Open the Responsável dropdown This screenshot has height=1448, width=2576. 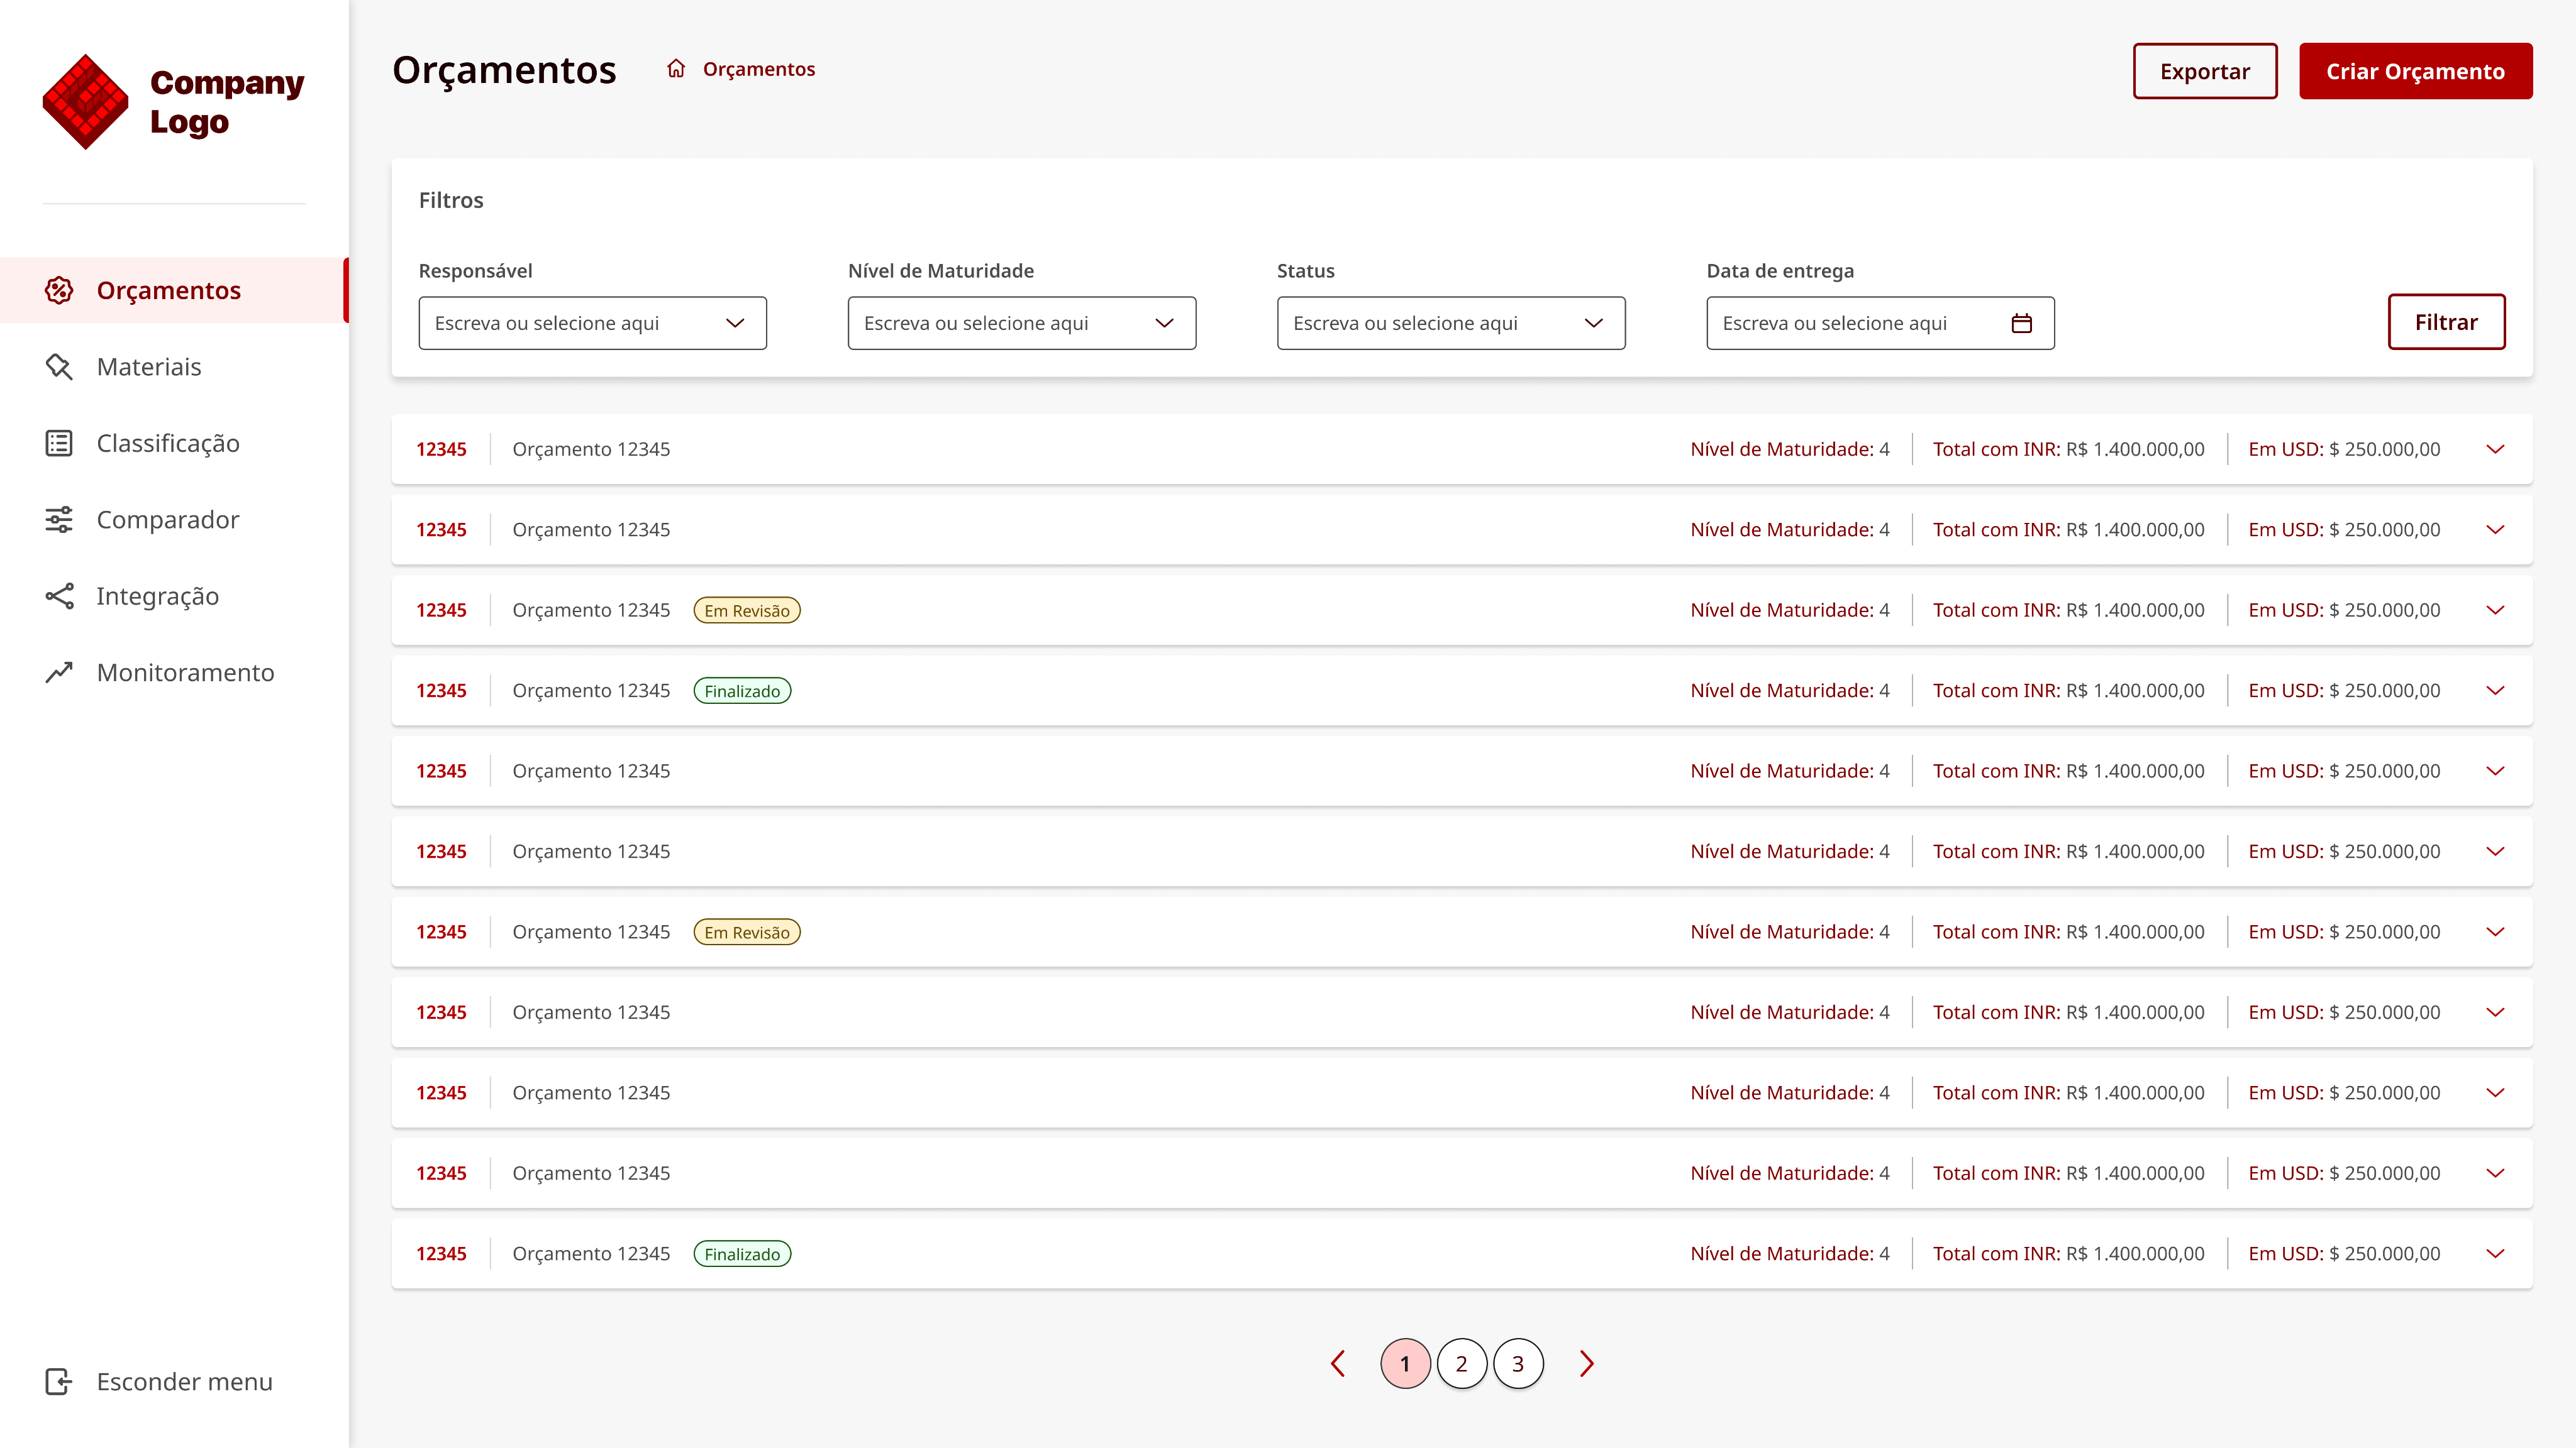pyautogui.click(x=592, y=323)
